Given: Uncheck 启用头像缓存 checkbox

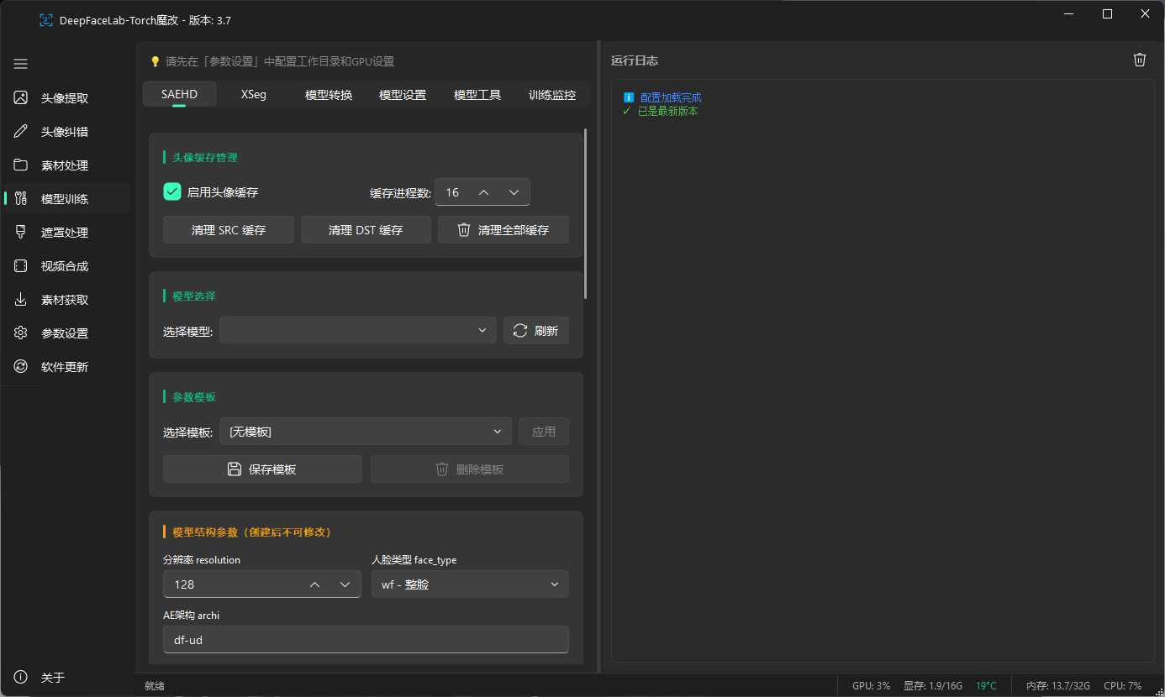Looking at the screenshot, I should coord(172,192).
